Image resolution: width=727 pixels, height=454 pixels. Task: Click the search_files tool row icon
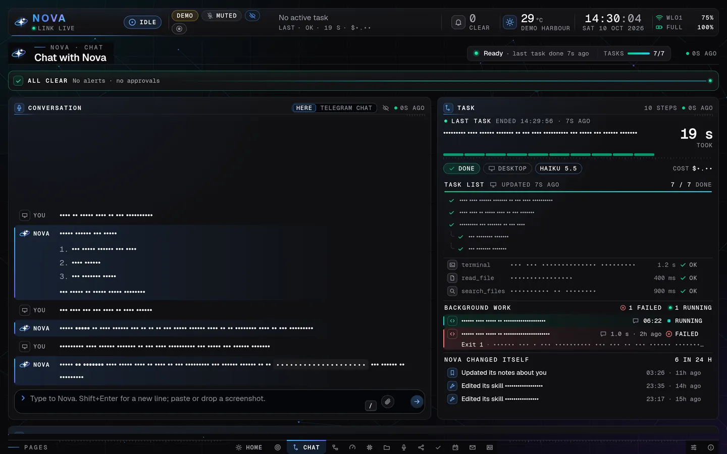click(x=452, y=291)
